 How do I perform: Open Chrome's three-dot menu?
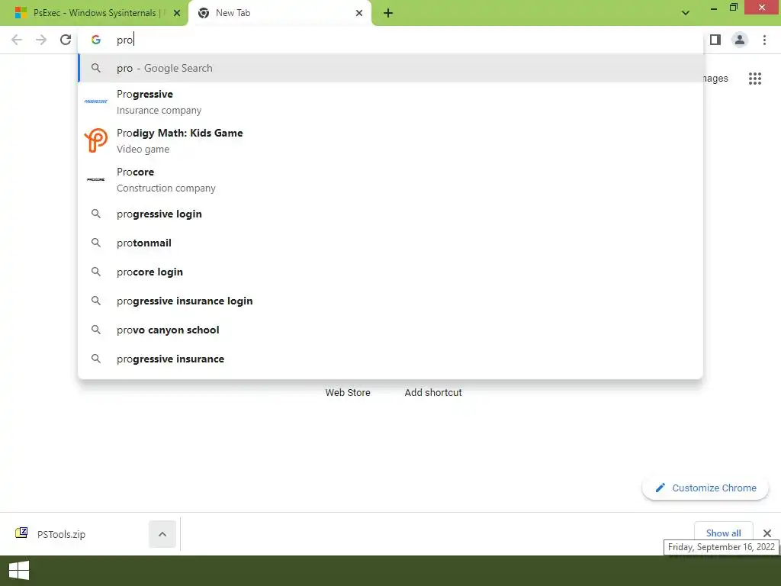[x=764, y=40]
